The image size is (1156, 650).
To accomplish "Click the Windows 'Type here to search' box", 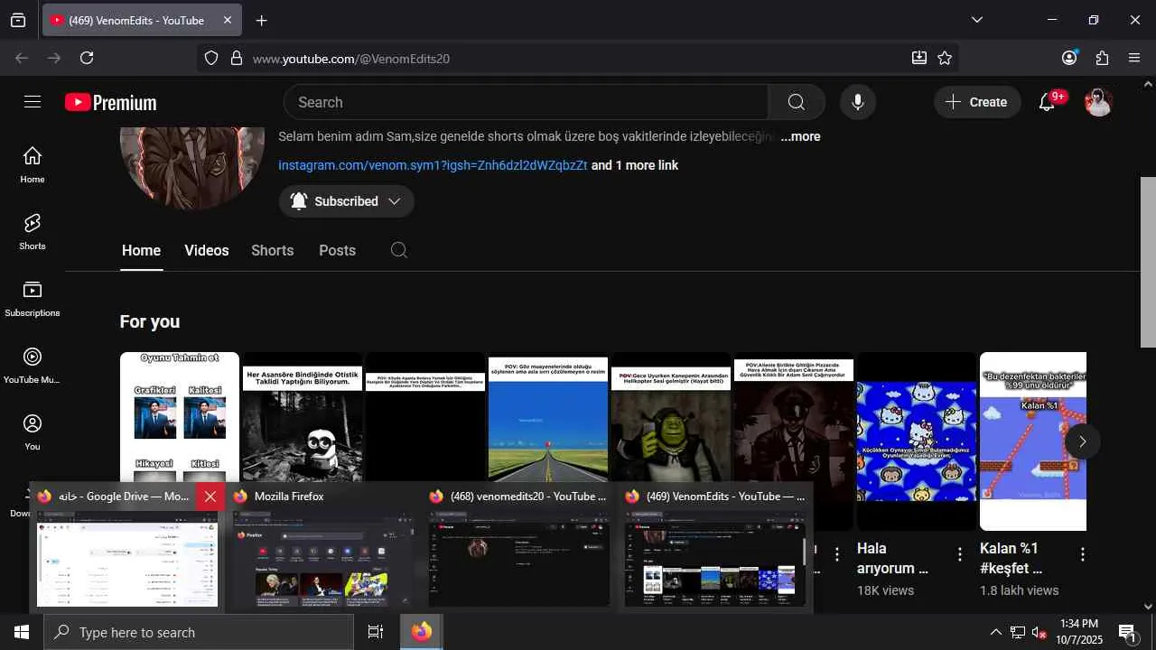I will point(199,632).
